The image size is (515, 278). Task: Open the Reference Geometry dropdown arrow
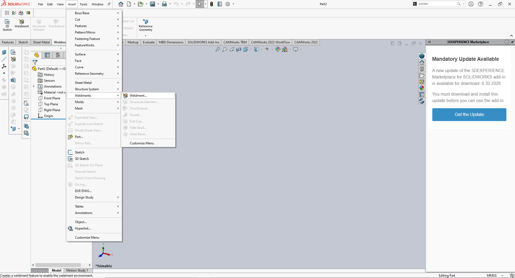click(x=146, y=36)
